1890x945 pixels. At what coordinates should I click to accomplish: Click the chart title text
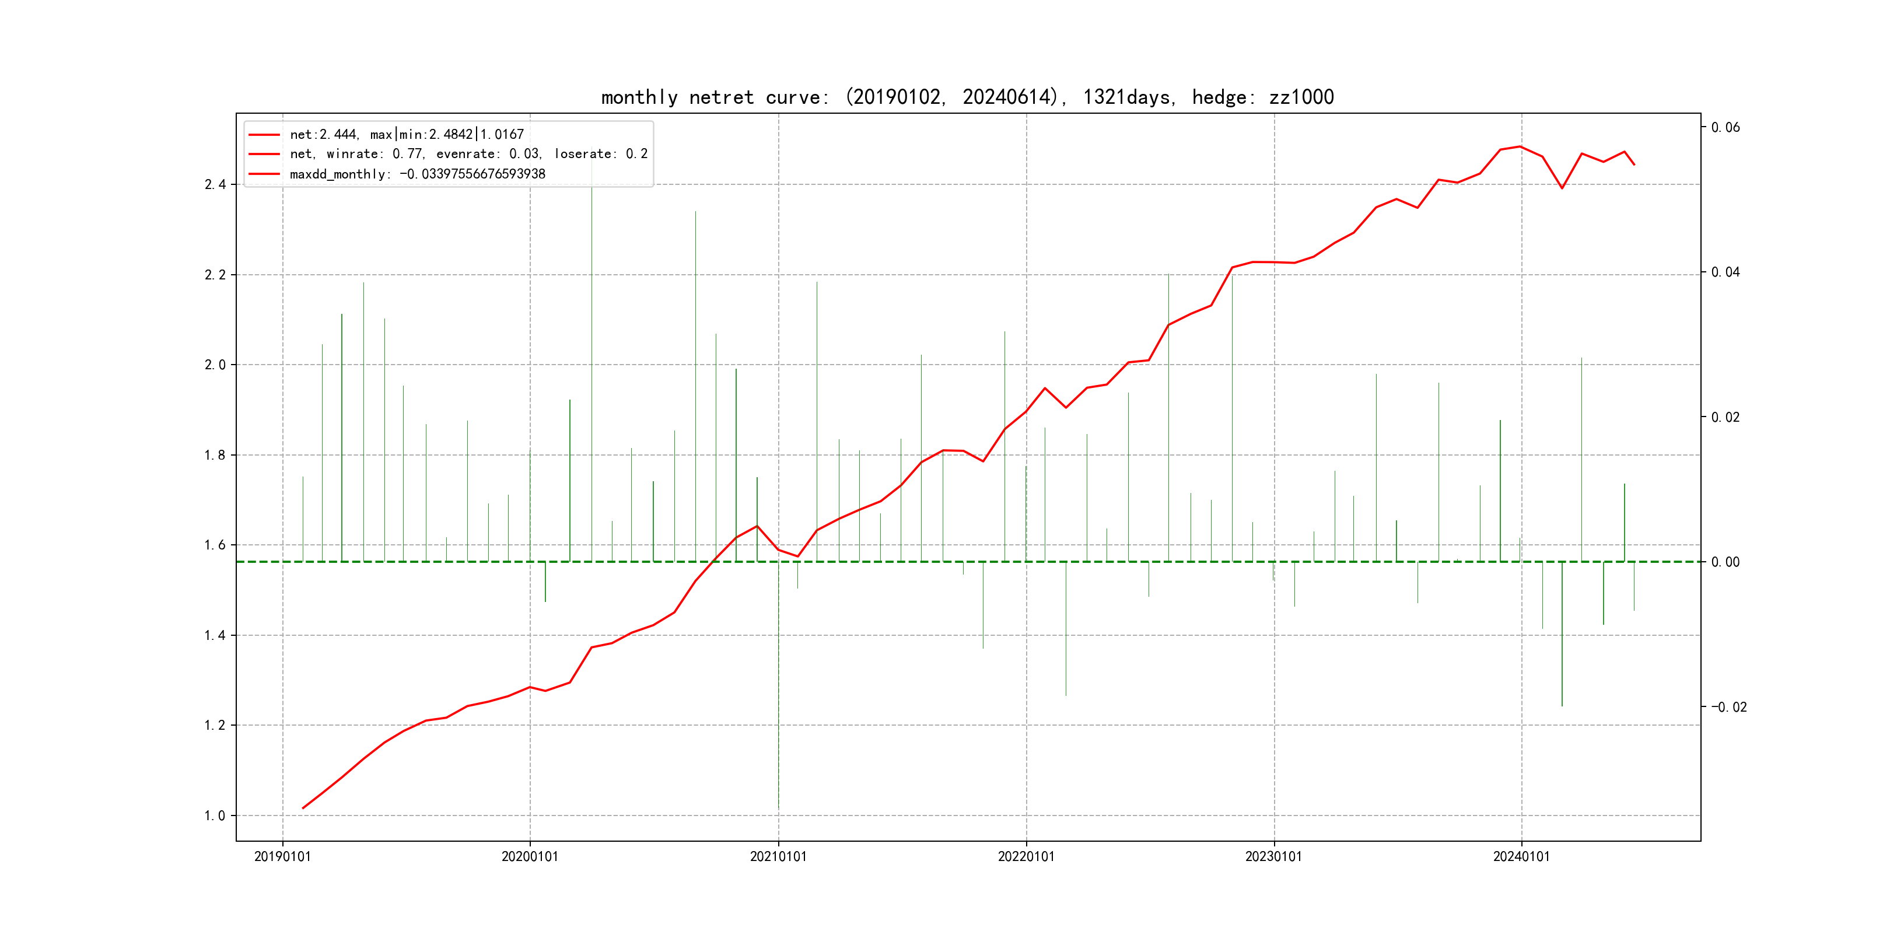coord(967,97)
